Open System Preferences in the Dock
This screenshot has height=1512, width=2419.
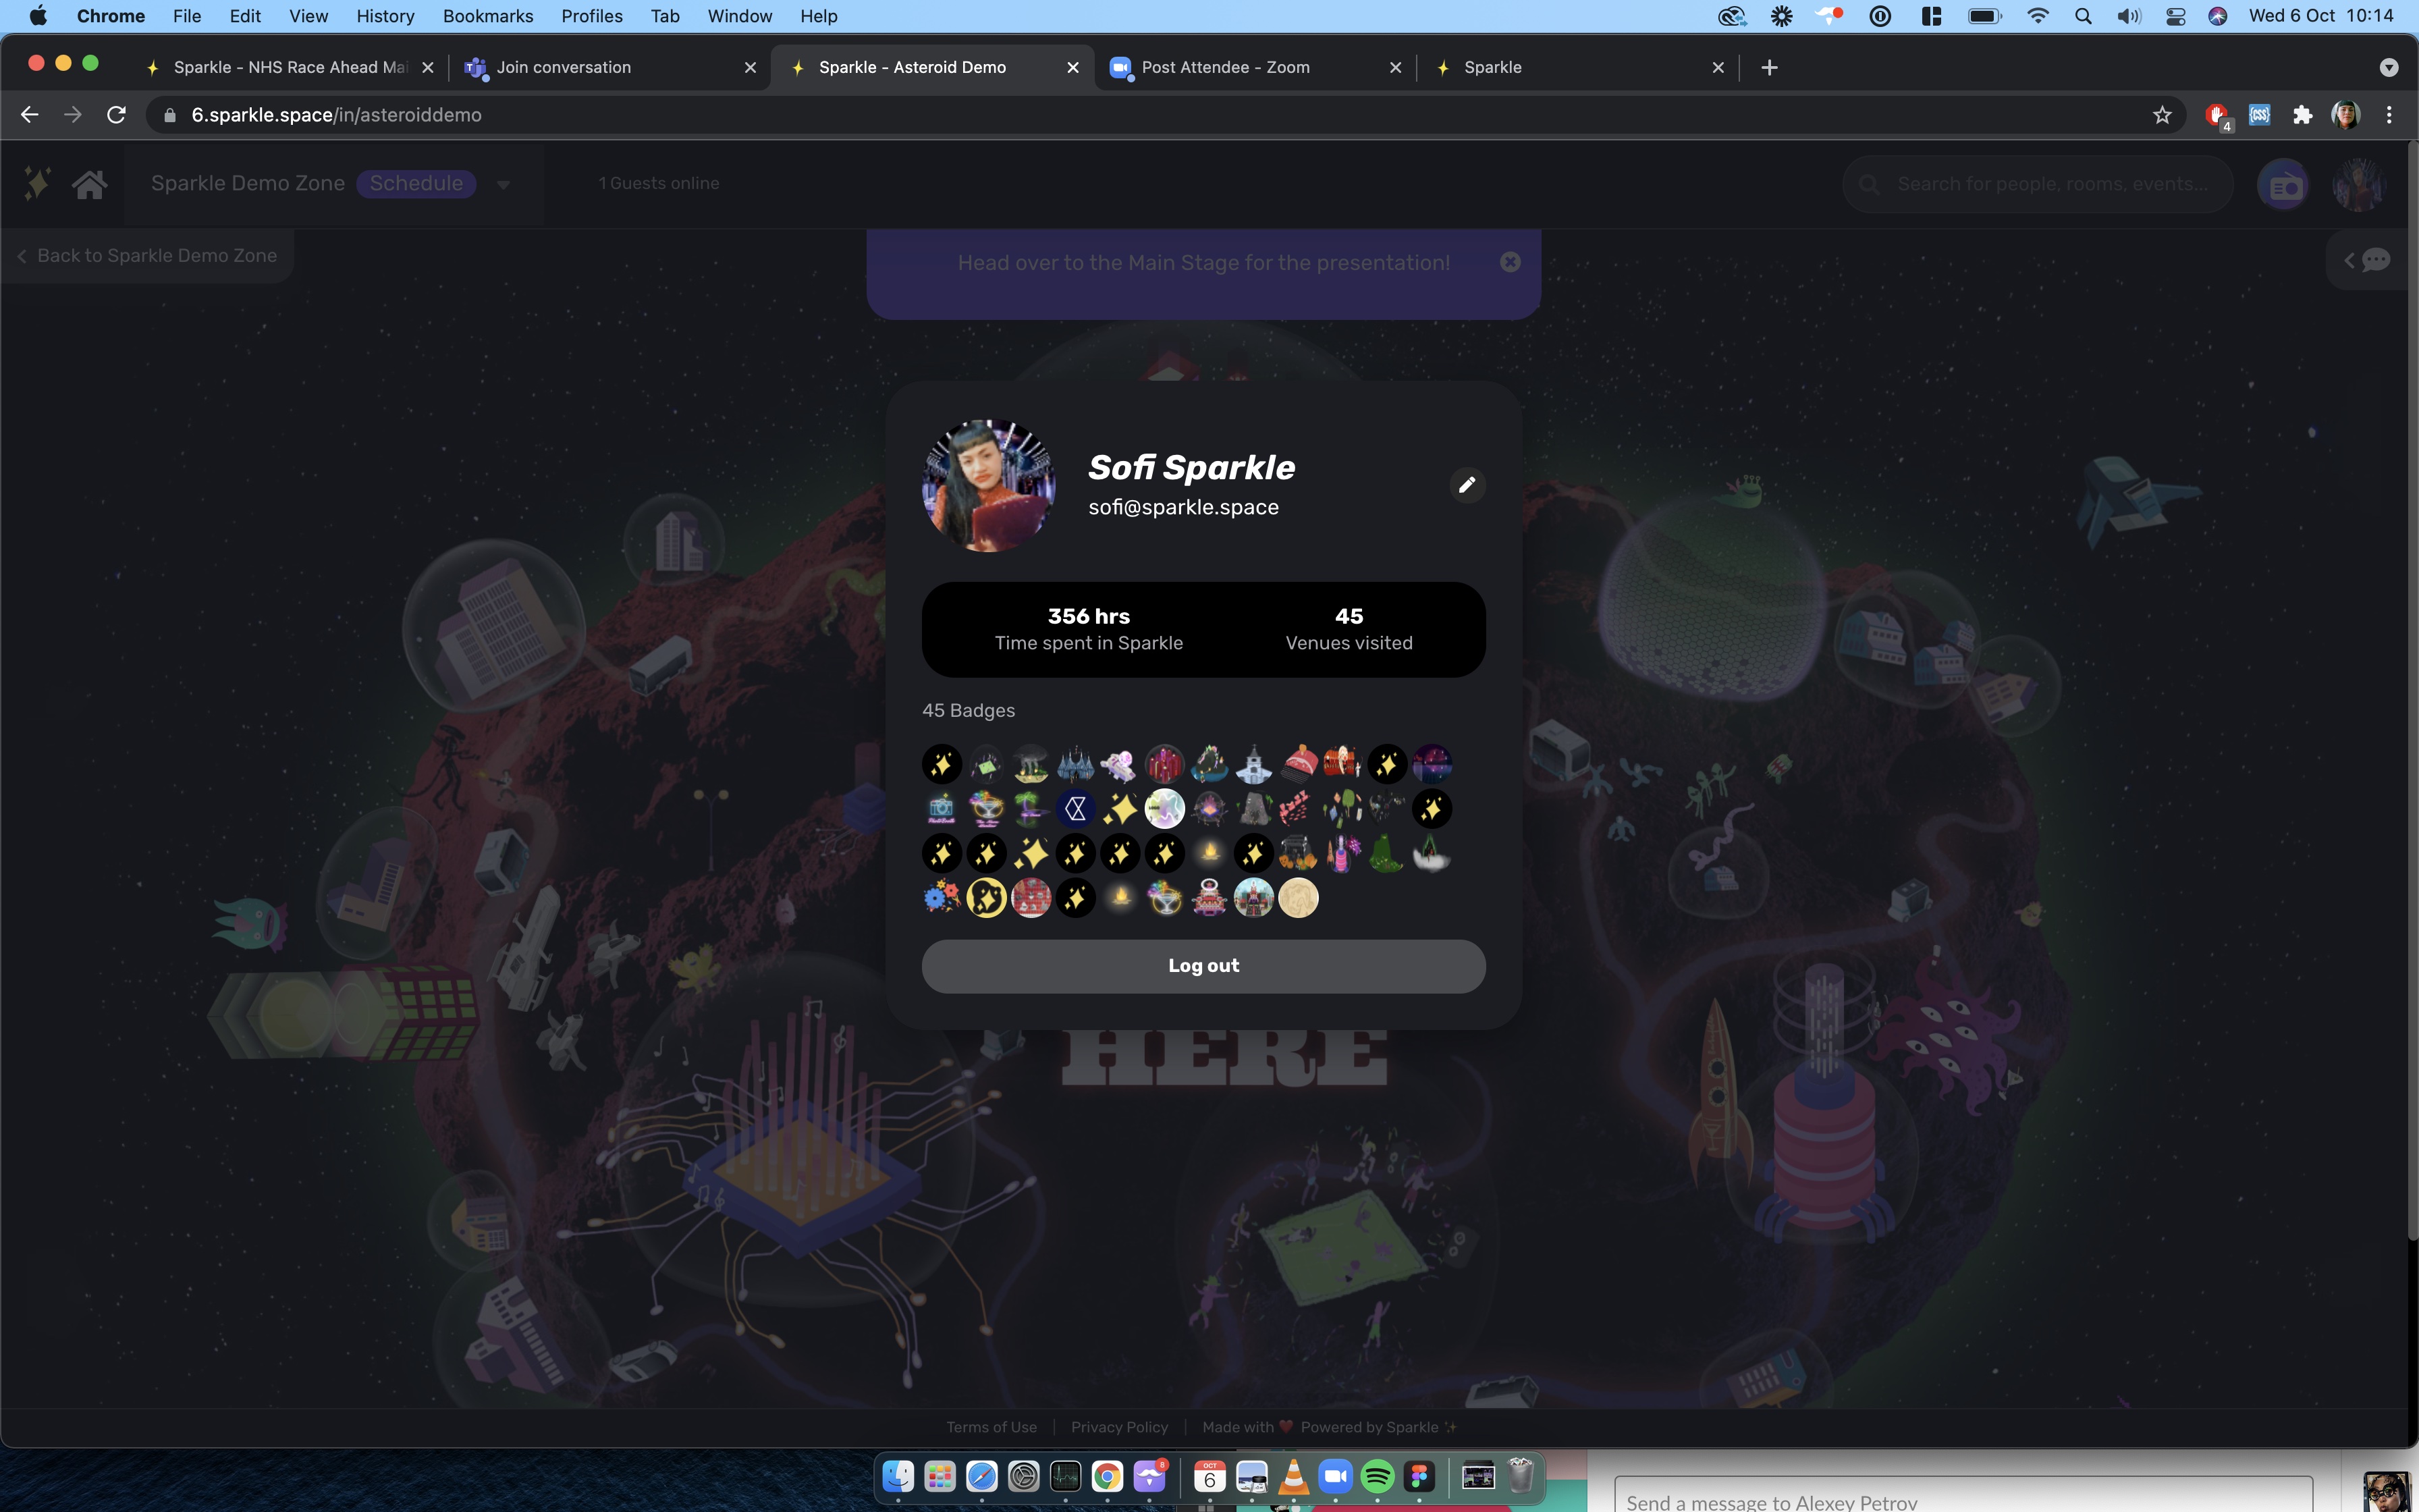pyautogui.click(x=1024, y=1476)
